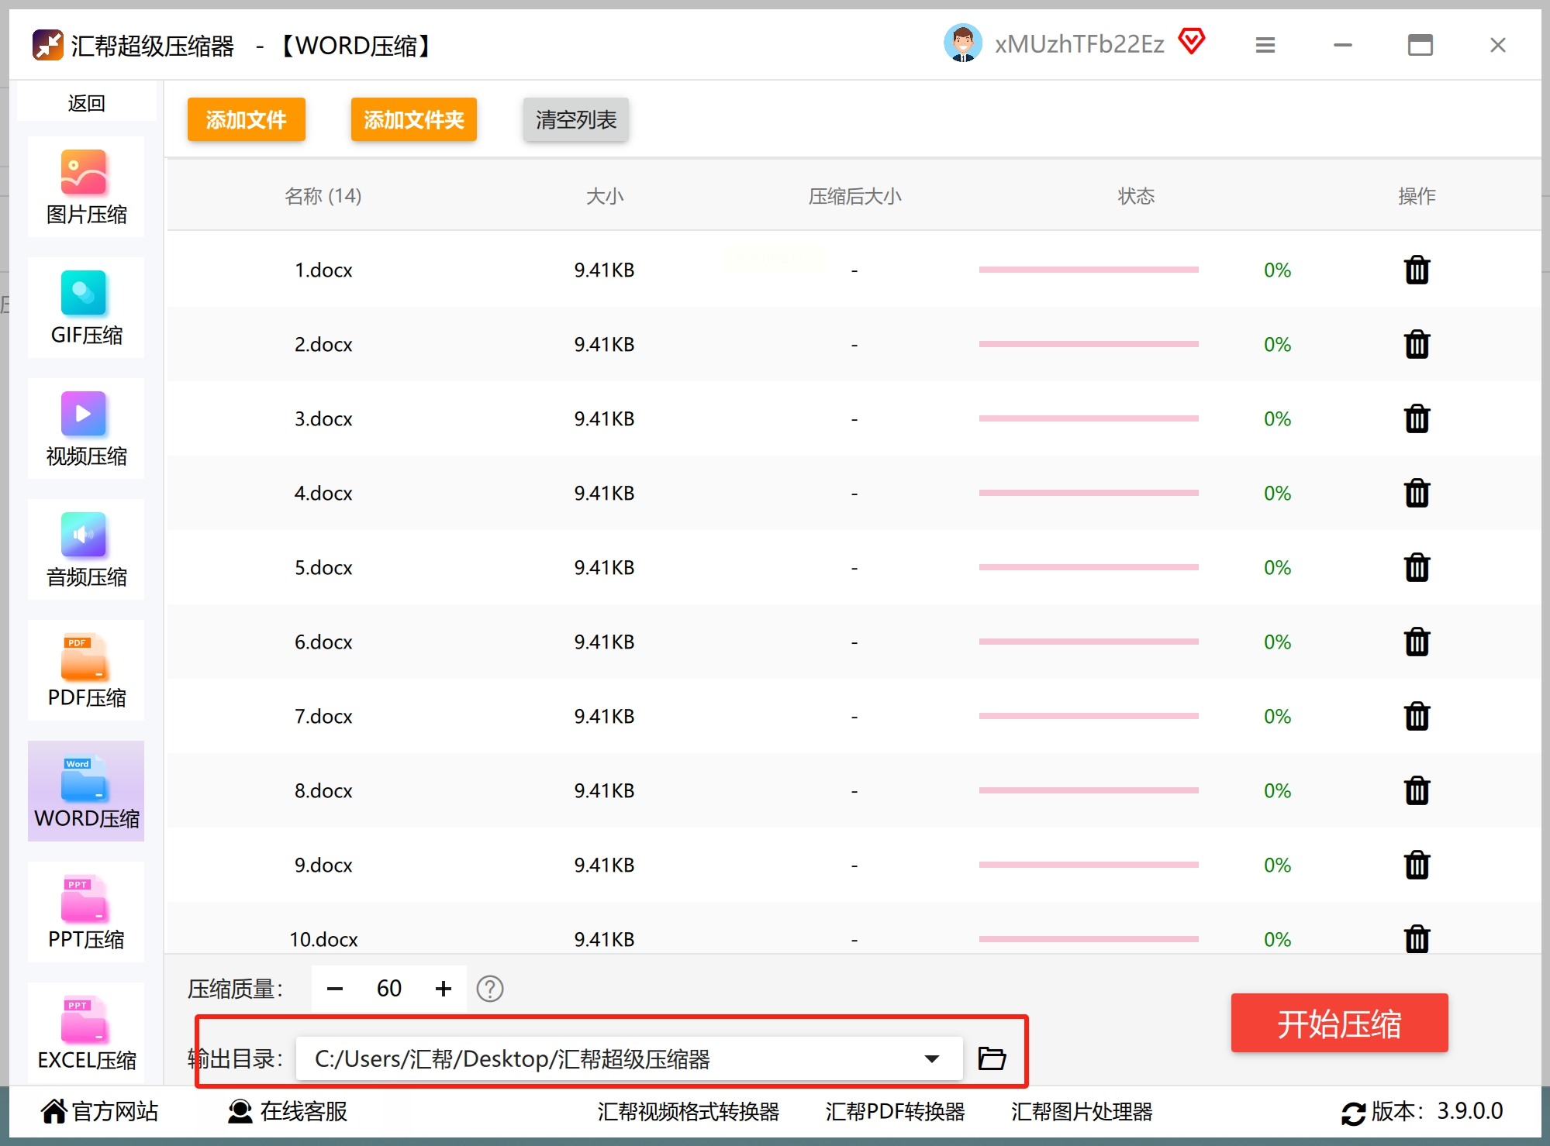1550x1146 pixels.
Task: Switch to GIF压缩 in sidebar
Action: click(x=85, y=308)
